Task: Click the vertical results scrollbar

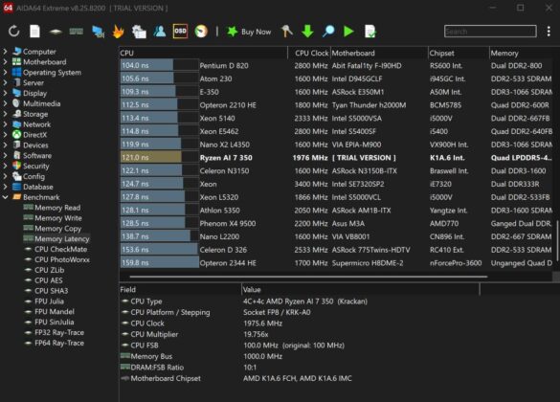Action: [556, 241]
